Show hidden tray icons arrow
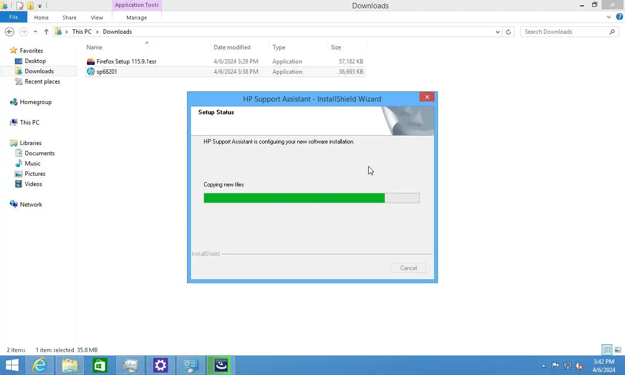This screenshot has width=625, height=375. coord(544,366)
